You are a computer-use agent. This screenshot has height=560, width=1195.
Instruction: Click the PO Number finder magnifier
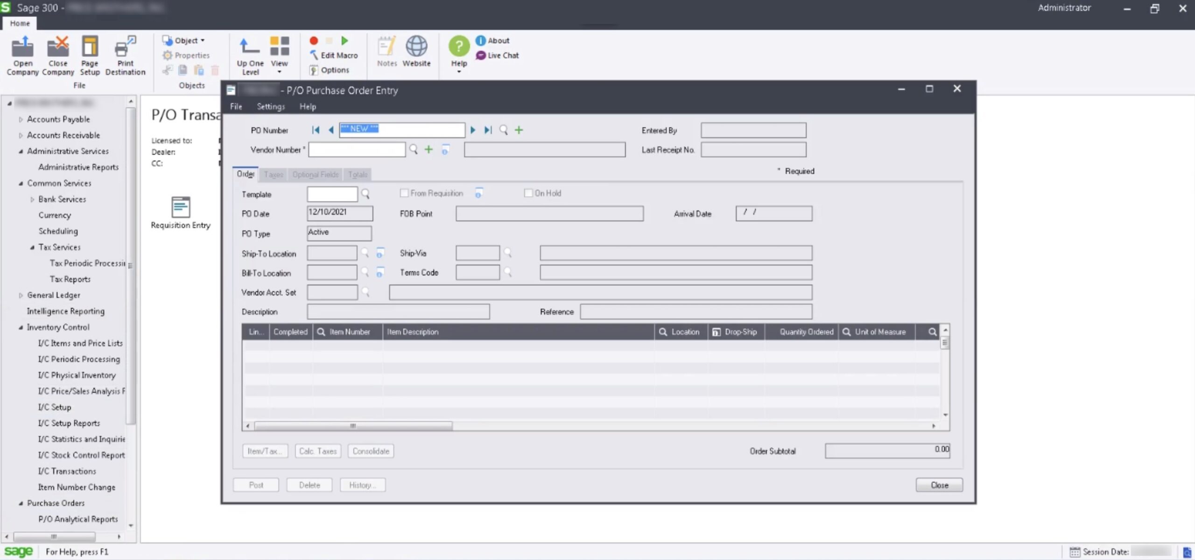coord(503,130)
